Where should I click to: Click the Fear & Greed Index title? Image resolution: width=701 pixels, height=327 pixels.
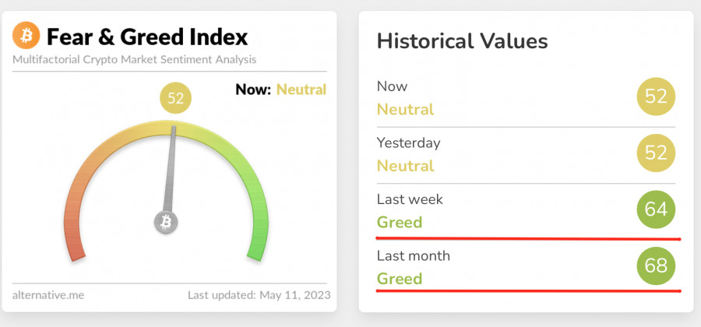(147, 37)
